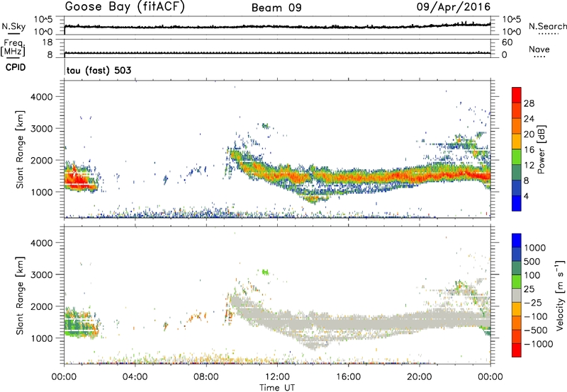Pick the bright blue bottom power colorbar swatch
Image resolution: width=567 pixels, height=392 pixels.
(x=517, y=204)
